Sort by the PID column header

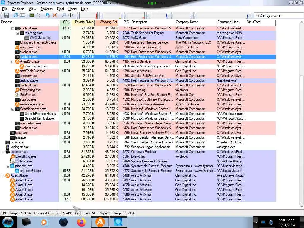point(124,22)
